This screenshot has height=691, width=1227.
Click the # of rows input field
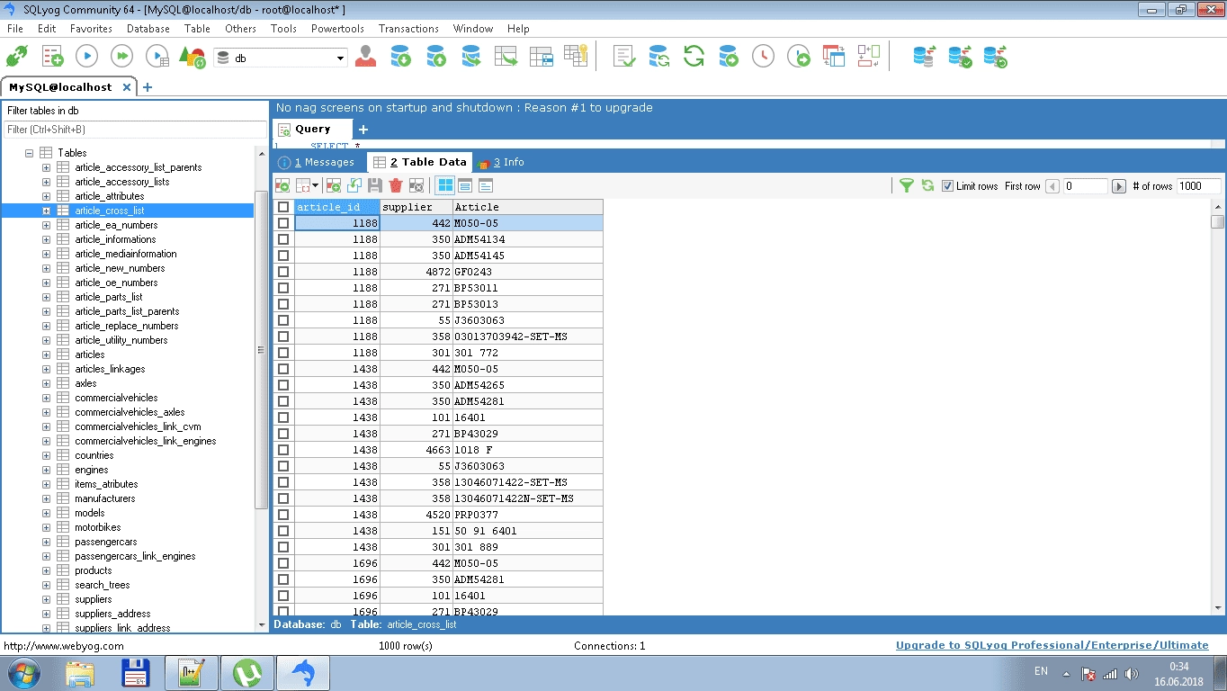tap(1198, 186)
